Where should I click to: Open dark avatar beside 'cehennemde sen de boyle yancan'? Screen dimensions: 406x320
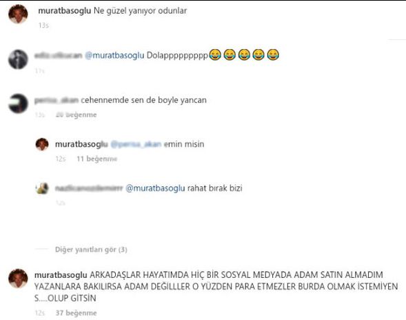click(x=18, y=103)
